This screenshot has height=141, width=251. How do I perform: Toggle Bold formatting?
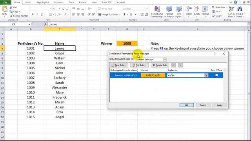click(33, 14)
